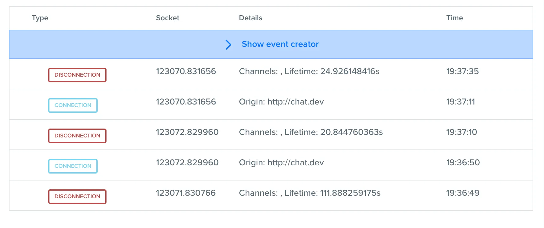Click the 19:37:35 timestamp
Screen dimensions: 544x228
click(462, 71)
